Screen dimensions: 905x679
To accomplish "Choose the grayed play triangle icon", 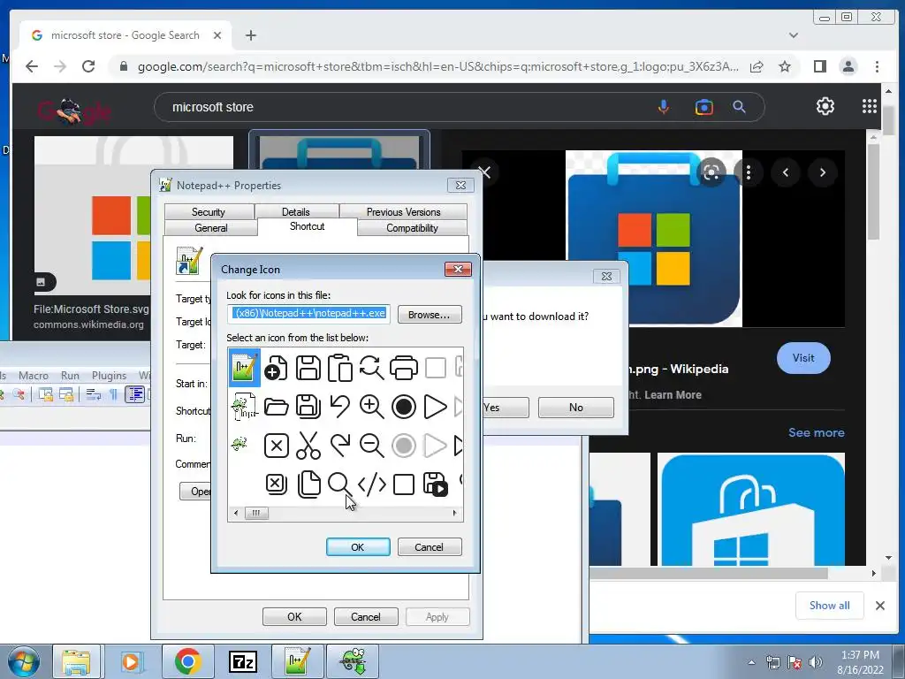I will click(435, 446).
